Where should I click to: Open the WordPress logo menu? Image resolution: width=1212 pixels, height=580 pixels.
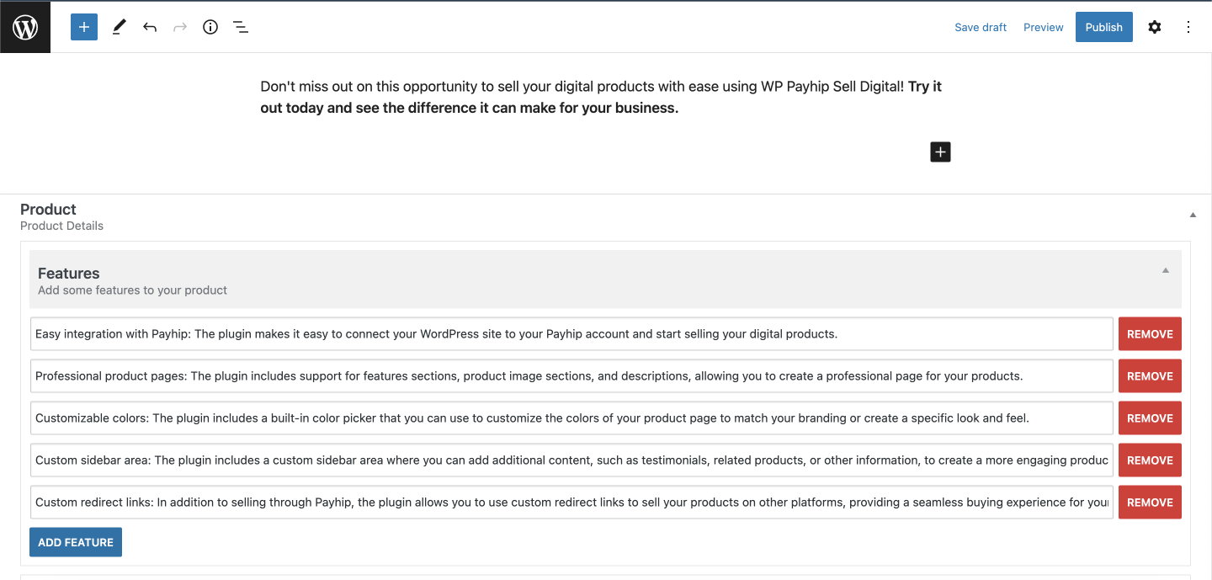(x=25, y=27)
